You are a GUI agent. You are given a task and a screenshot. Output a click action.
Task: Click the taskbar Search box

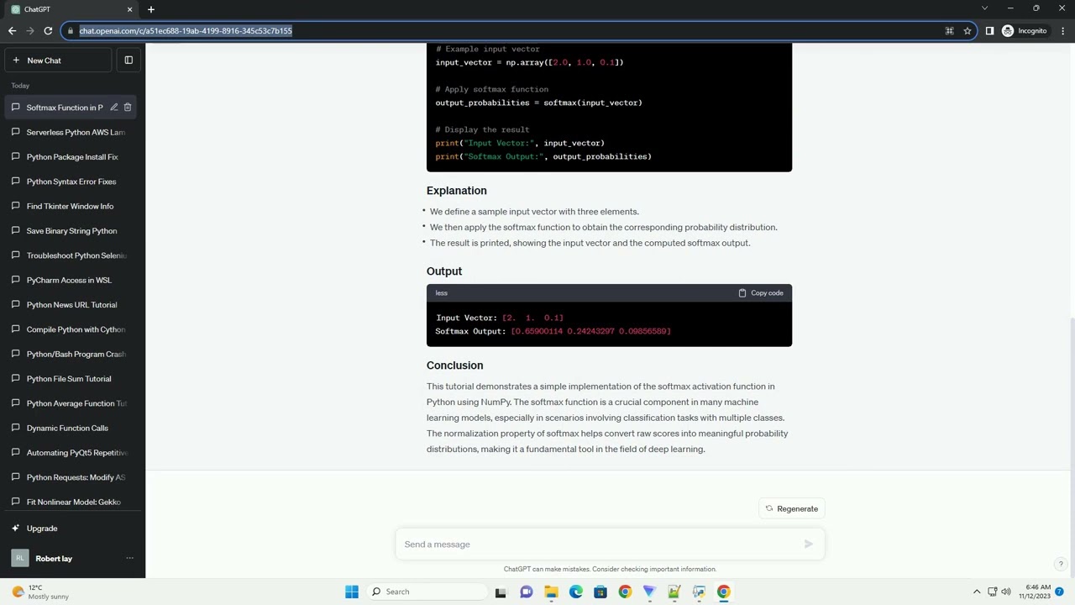(x=427, y=592)
